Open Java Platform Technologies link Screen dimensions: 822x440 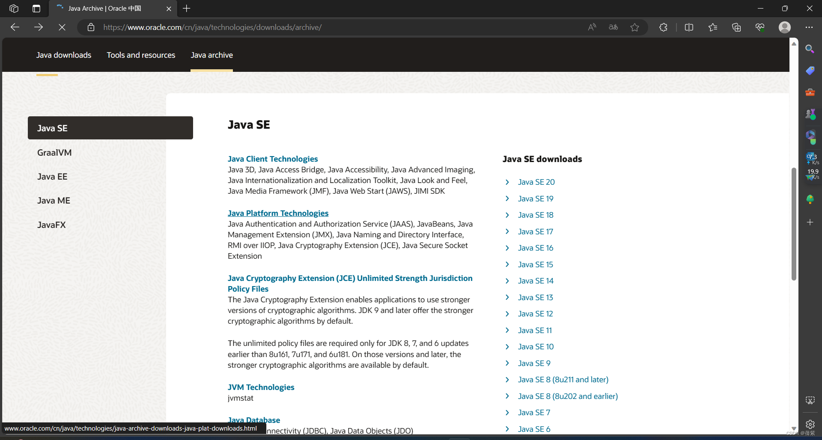[278, 213]
